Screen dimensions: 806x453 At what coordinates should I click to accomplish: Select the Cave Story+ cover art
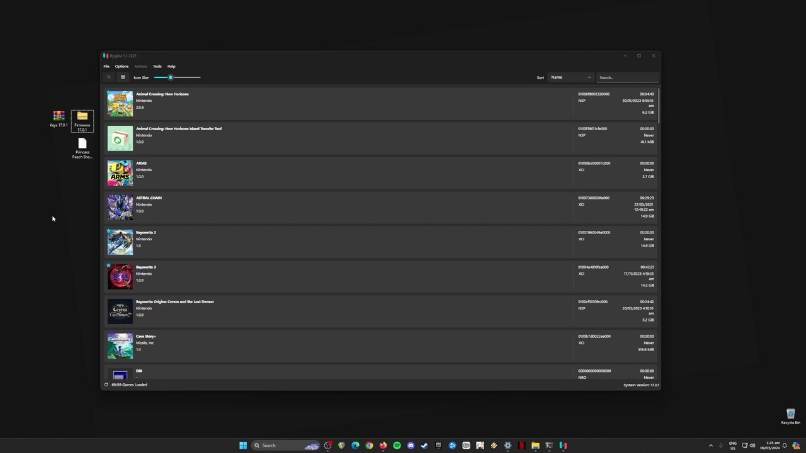click(x=120, y=346)
